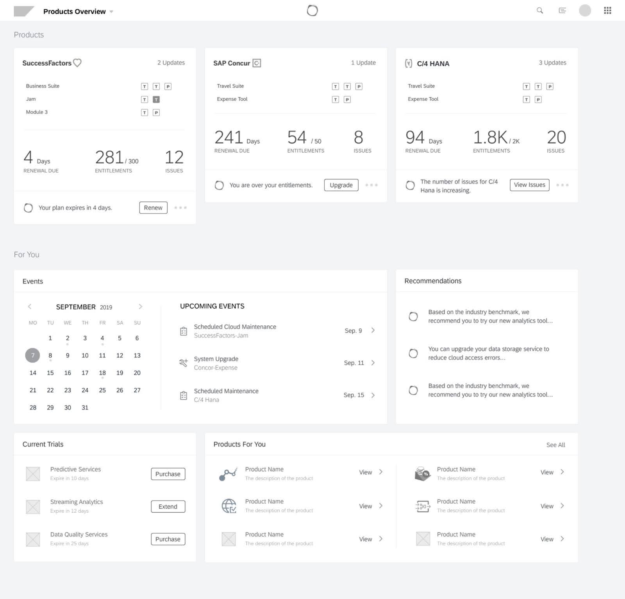Select the highlighted day 7 in calendar
This screenshot has height=599, width=625.
(33, 355)
